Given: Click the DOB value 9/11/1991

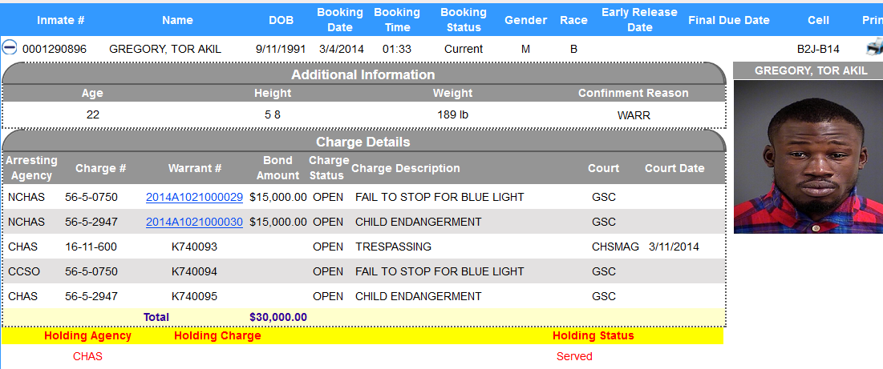Looking at the screenshot, I should tap(281, 49).
